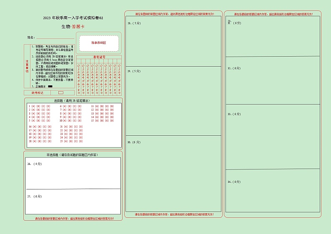Click the '26.（4分）' label
331x234 pixels.
[35, 164]
